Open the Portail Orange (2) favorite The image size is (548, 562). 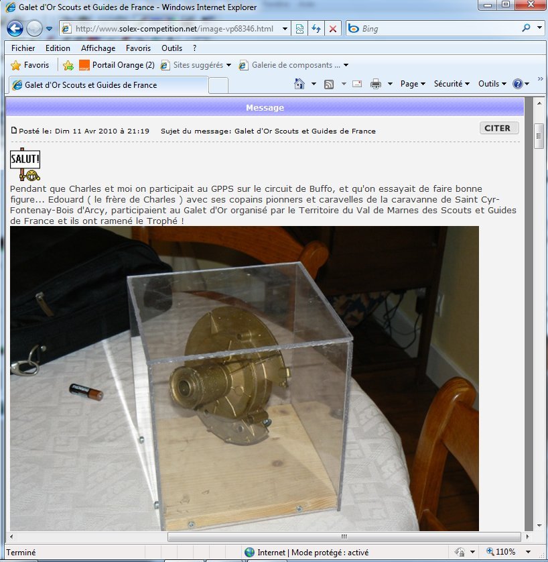[117, 65]
